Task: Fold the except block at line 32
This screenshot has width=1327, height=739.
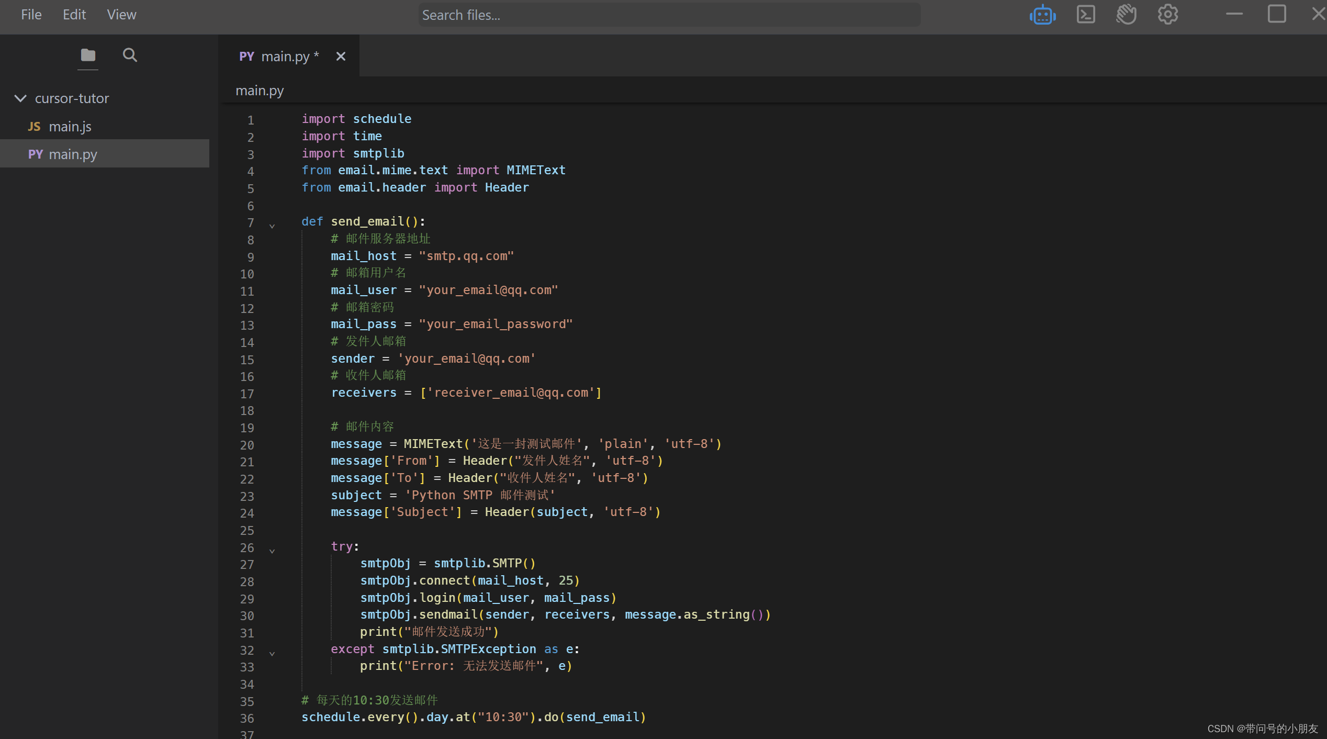Action: click(272, 653)
